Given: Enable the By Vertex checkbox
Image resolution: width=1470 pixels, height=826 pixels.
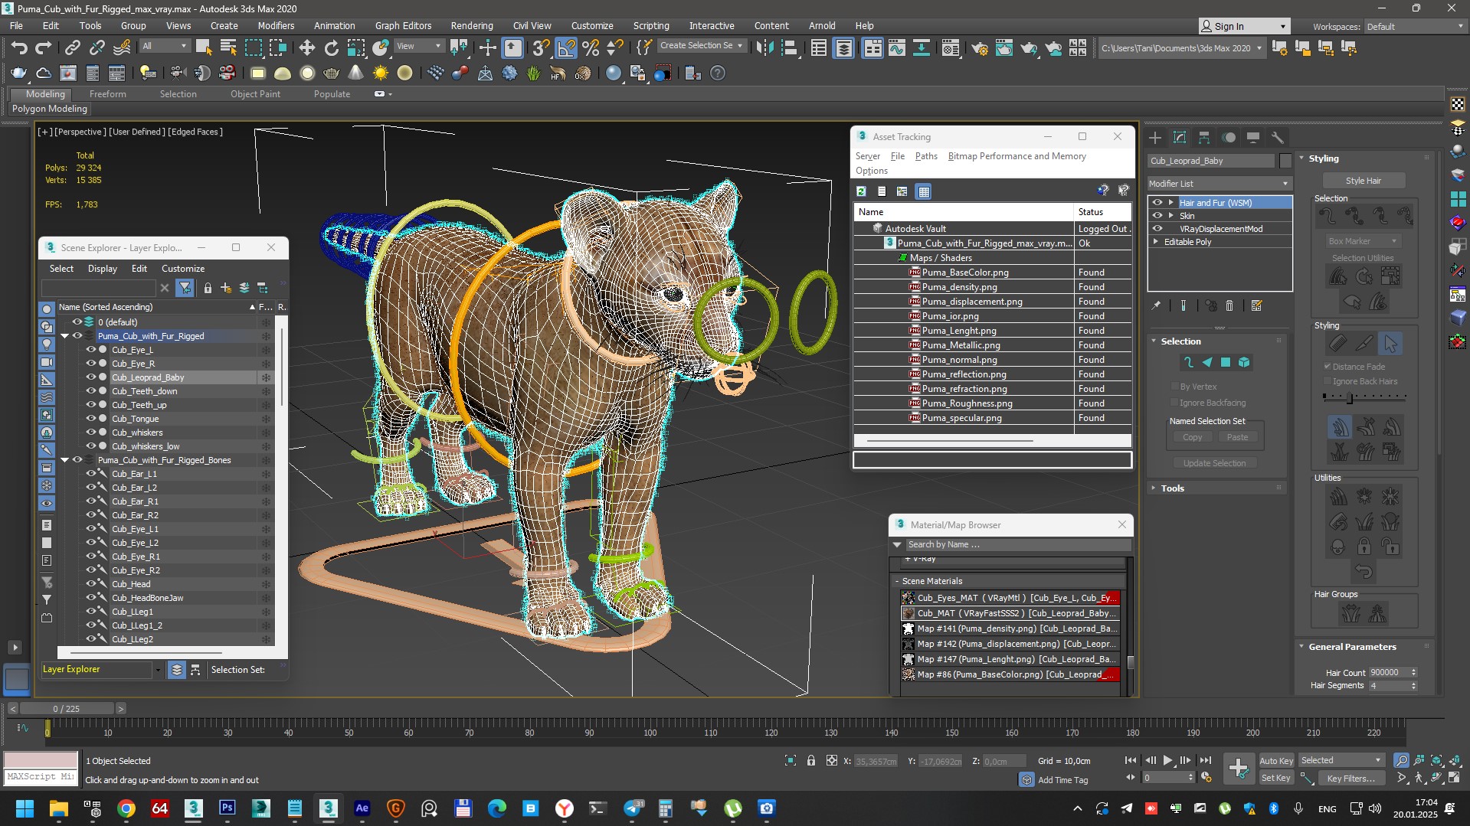Looking at the screenshot, I should (1174, 387).
